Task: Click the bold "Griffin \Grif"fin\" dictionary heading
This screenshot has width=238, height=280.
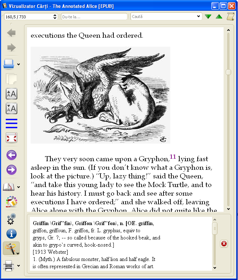Action: [x=53, y=223]
